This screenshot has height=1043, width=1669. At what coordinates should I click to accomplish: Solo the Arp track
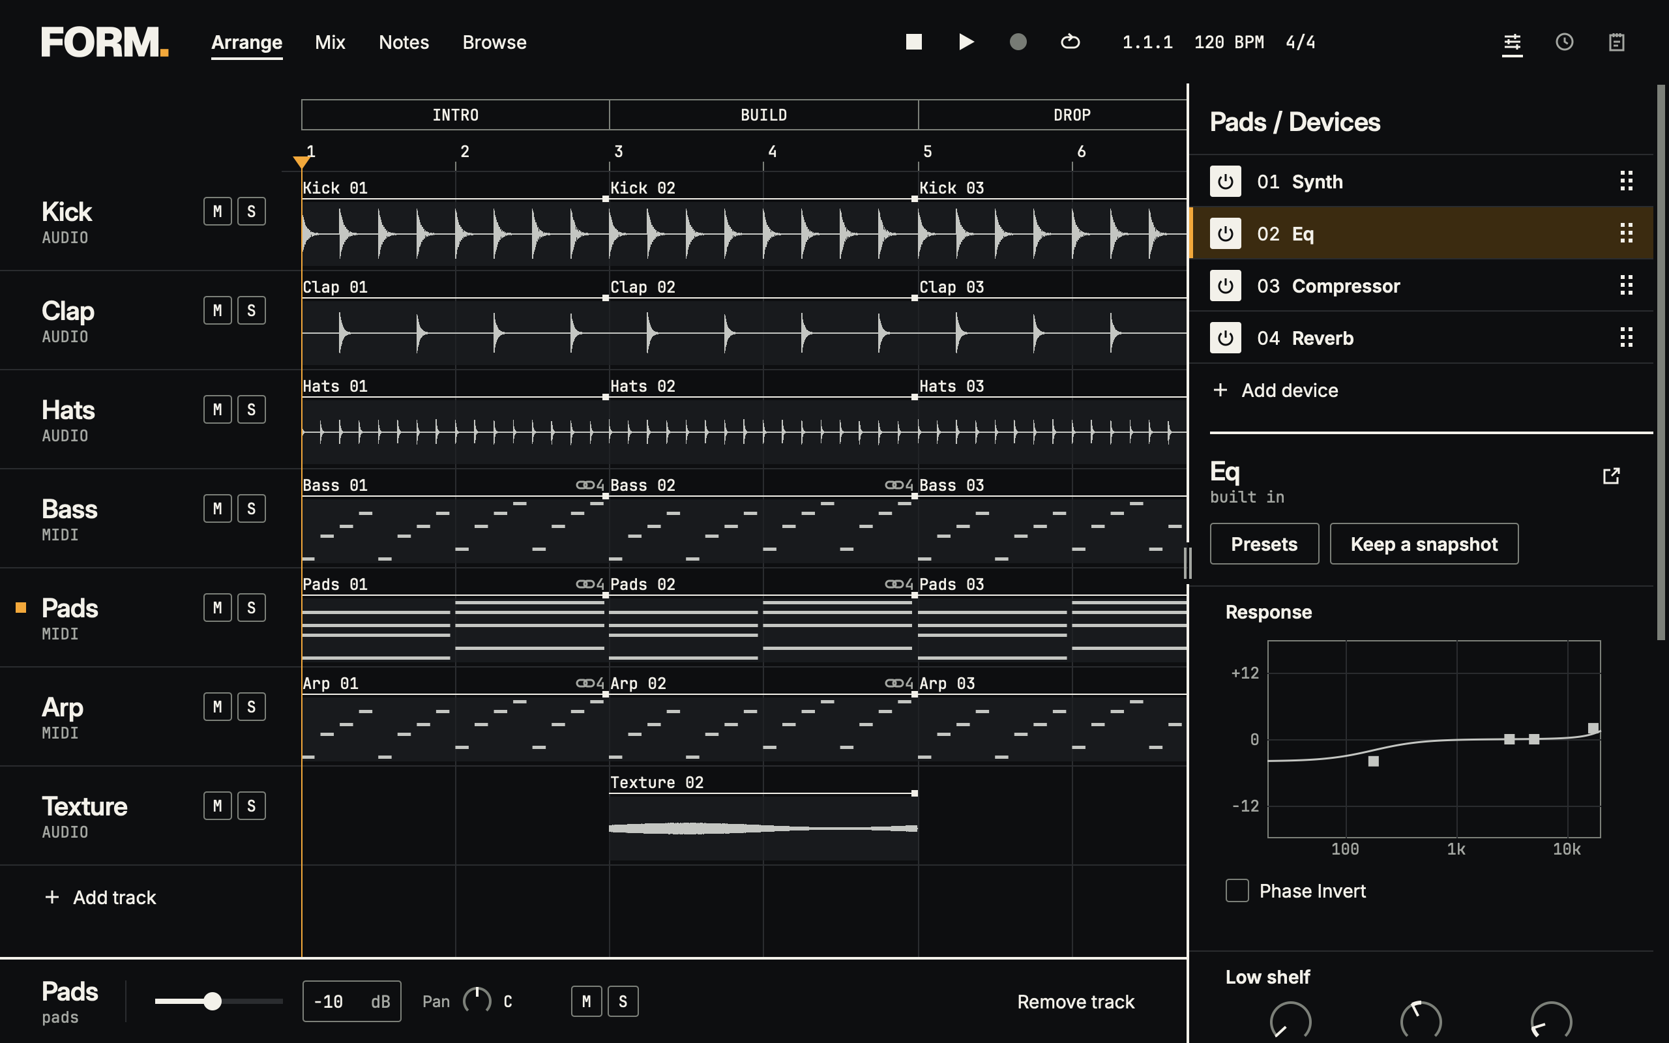(x=252, y=707)
